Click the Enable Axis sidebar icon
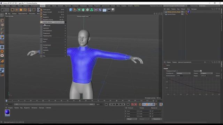This screenshot has width=223, height=125. [x=2, y=42]
